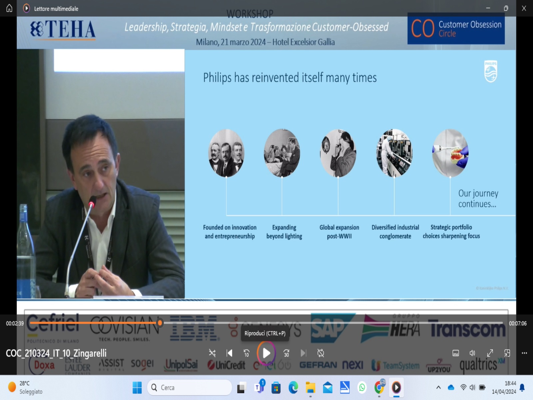Screen dimensions: 533x400
Task: Open system volume tray icon
Action: 472,387
